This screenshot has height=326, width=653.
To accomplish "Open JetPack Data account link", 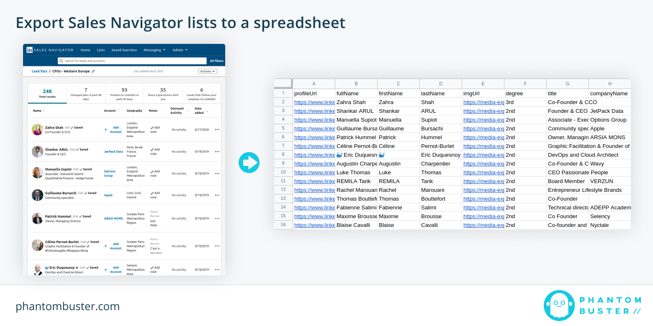I will tap(113, 152).
